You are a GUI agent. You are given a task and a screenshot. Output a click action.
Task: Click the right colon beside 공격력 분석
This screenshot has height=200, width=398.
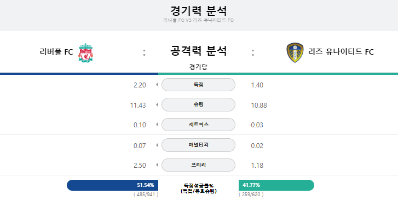coord(253,52)
